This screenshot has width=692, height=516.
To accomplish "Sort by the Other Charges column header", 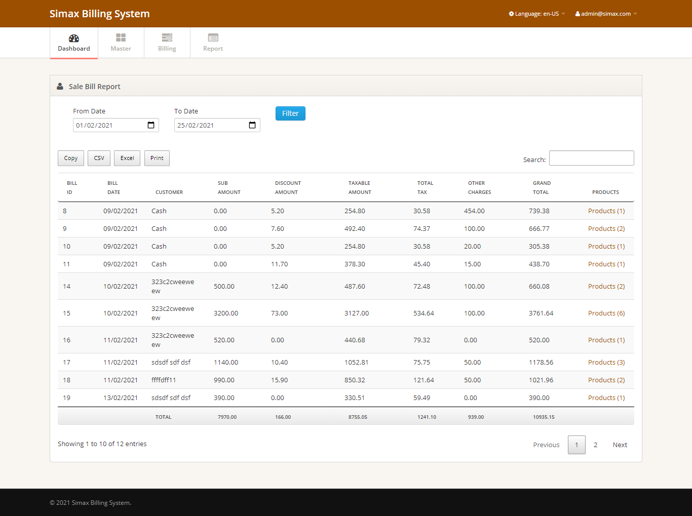I will [479, 187].
